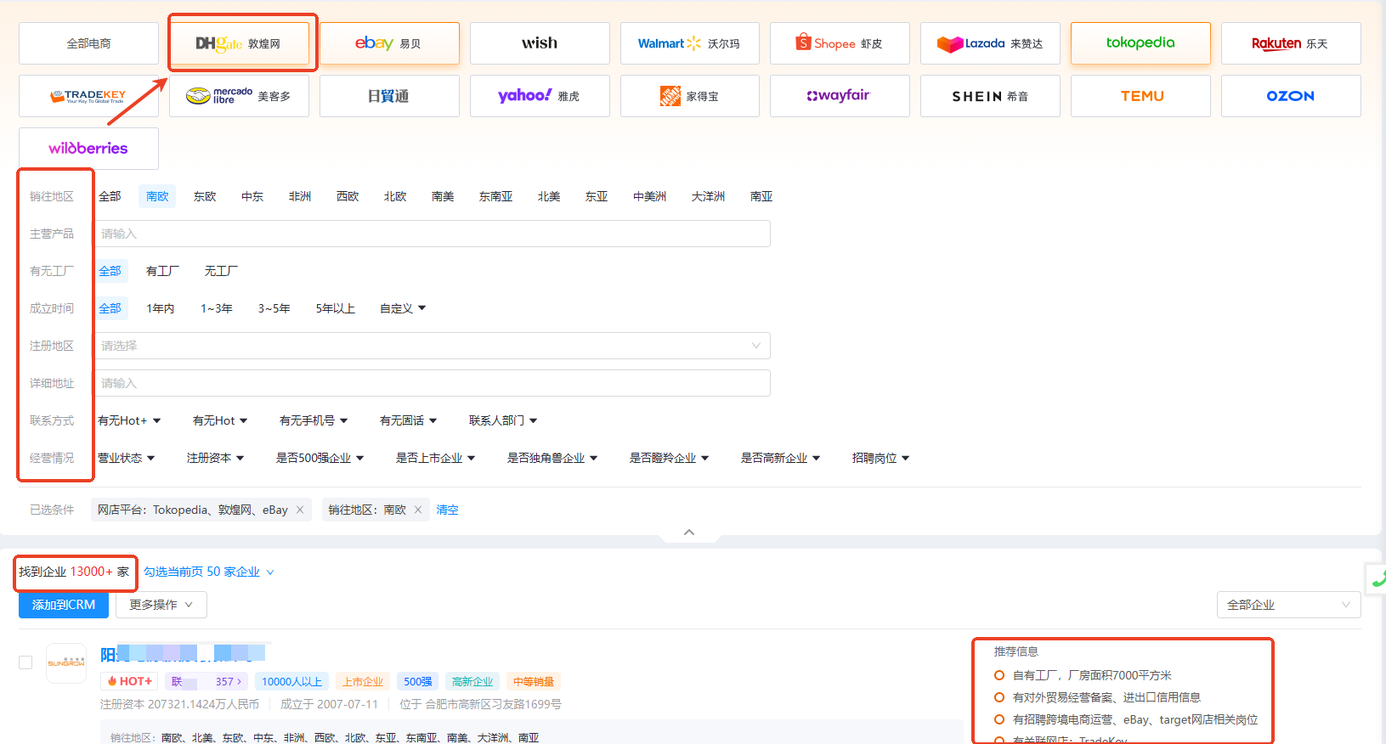Select the wildberries platform tile
This screenshot has height=744, width=1386.
point(88,149)
